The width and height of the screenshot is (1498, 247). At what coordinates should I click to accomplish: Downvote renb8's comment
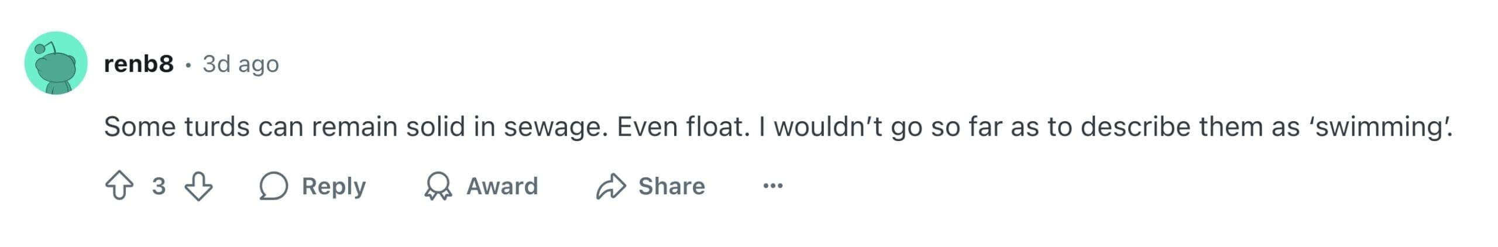(x=198, y=186)
